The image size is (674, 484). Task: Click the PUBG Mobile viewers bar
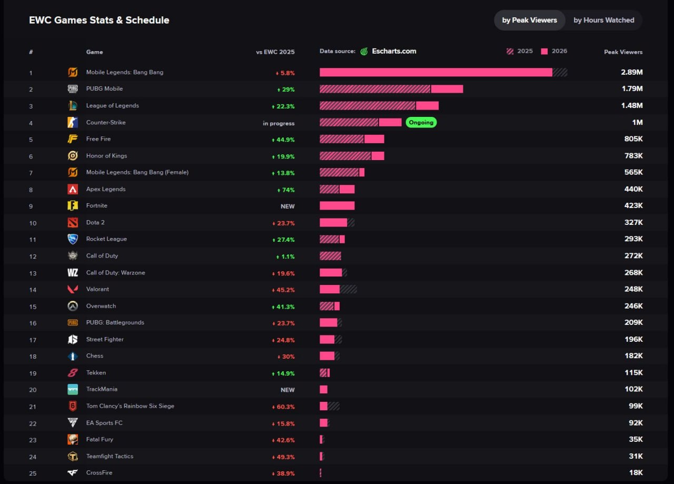pyautogui.click(x=391, y=89)
